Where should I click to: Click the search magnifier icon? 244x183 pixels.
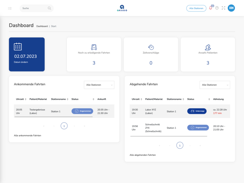49,8
